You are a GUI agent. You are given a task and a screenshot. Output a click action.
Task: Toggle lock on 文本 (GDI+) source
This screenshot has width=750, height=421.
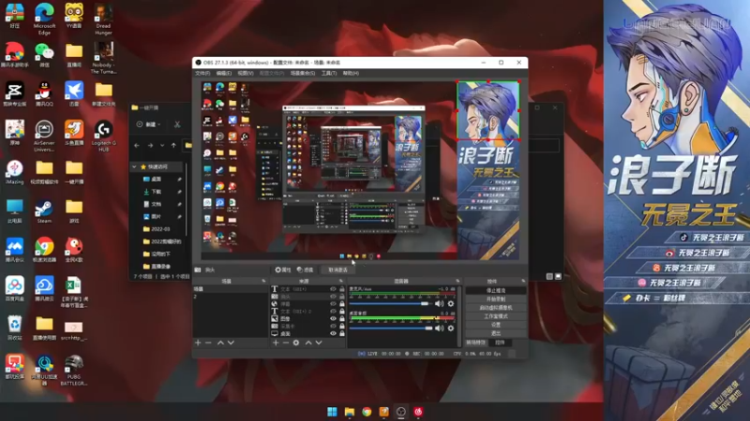click(342, 289)
